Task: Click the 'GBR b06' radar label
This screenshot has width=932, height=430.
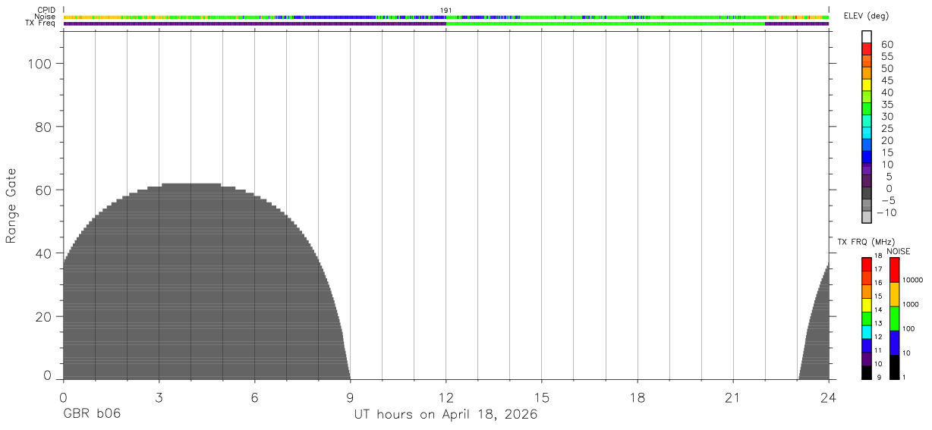Action: point(91,415)
